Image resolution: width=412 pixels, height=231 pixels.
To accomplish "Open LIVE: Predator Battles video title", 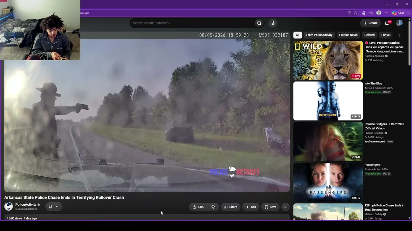I will [384, 47].
